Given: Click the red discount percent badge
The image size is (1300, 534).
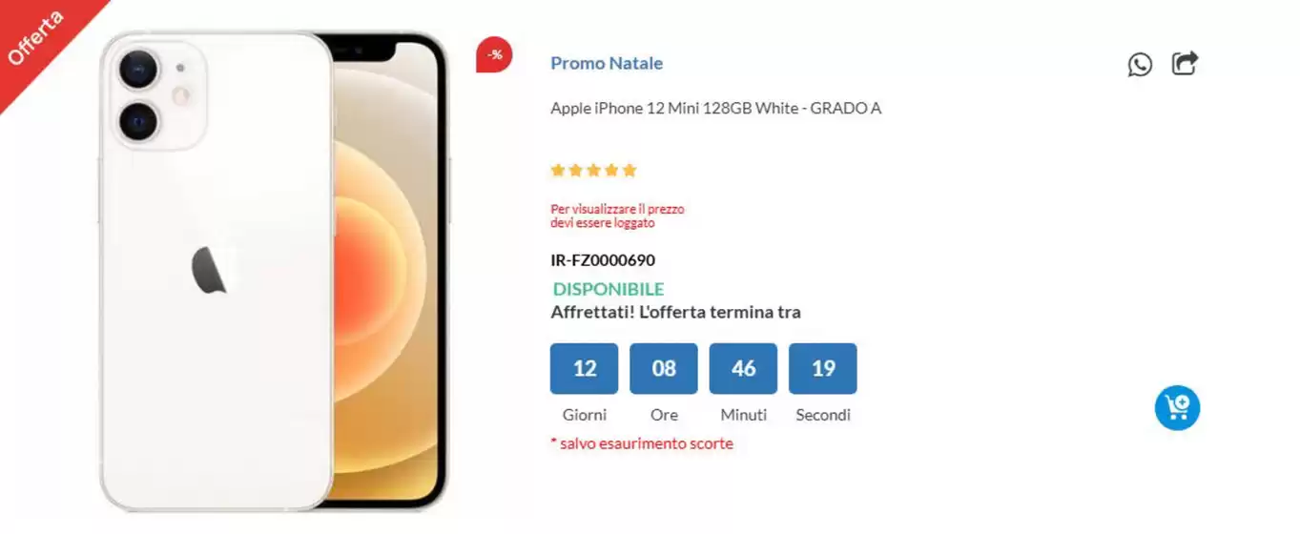Looking at the screenshot, I should (494, 54).
